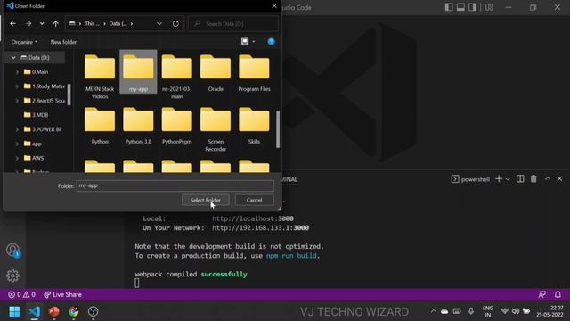The height and width of the screenshot is (321, 570).
Task: Open the feedback icon in status bar
Action: (541, 294)
